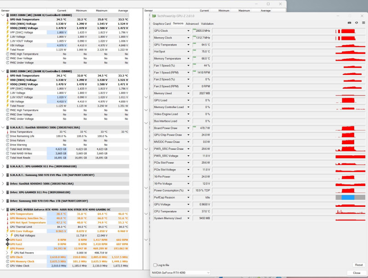Viewport: 368px width, 278px height.
Task: Select the Sensors tab
Action: pyautogui.click(x=178, y=23)
